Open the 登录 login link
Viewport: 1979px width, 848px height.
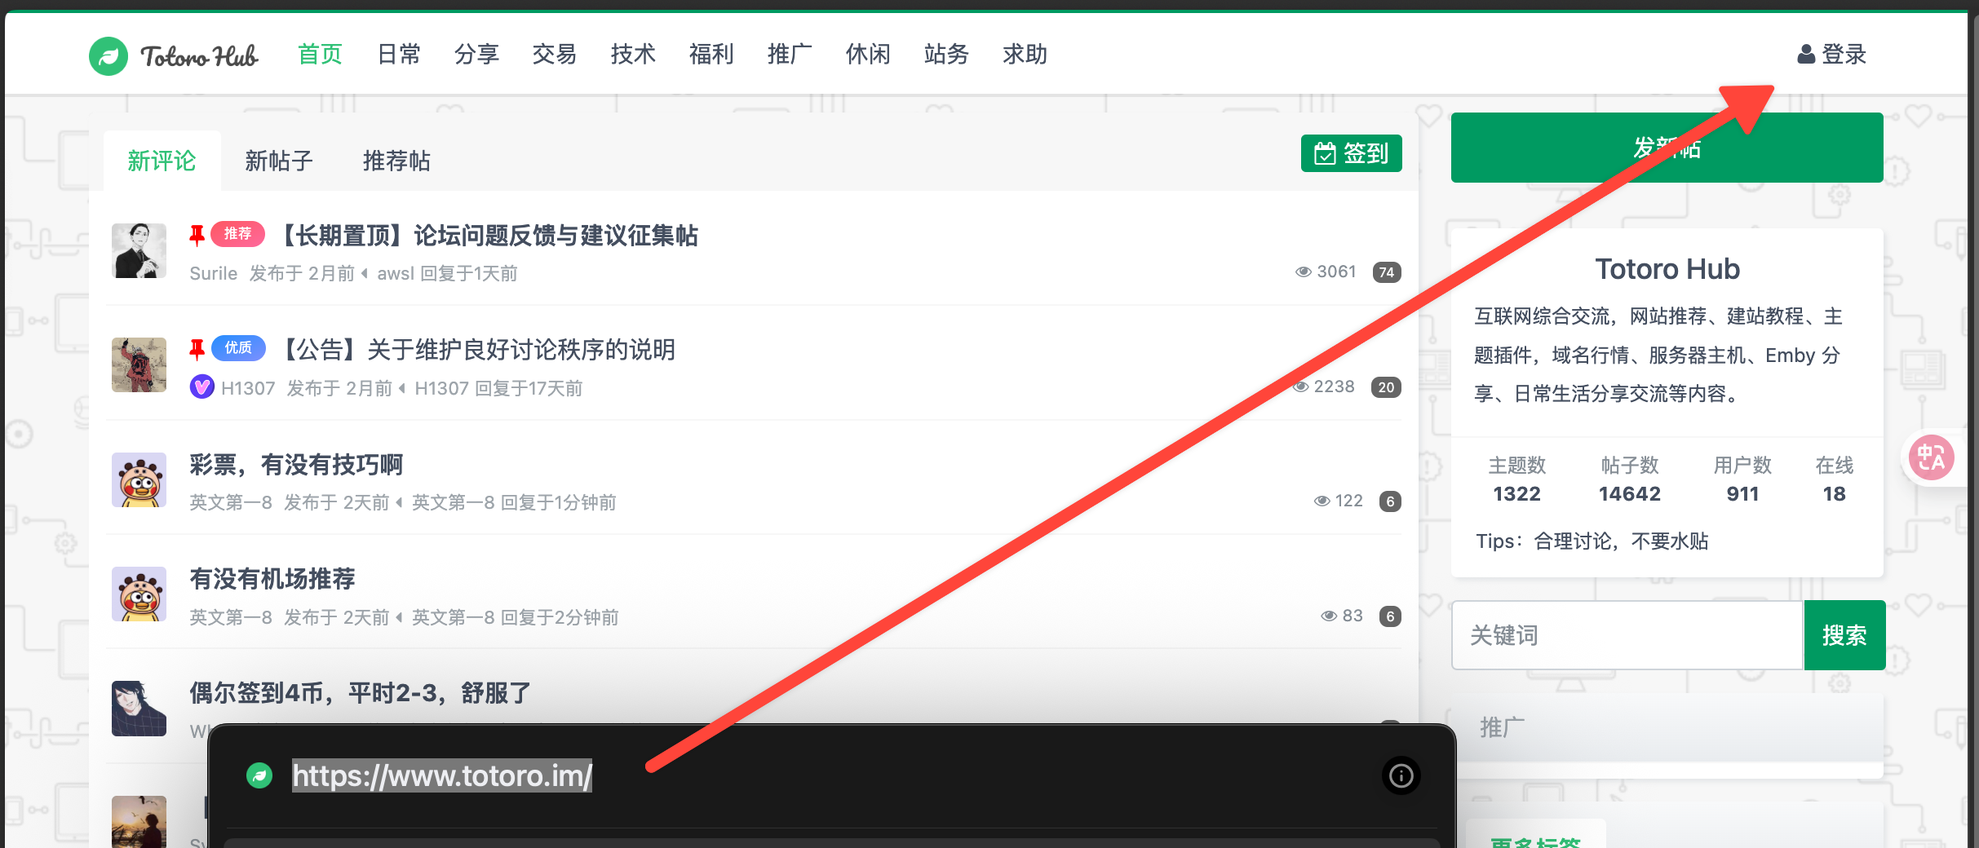pos(1832,55)
